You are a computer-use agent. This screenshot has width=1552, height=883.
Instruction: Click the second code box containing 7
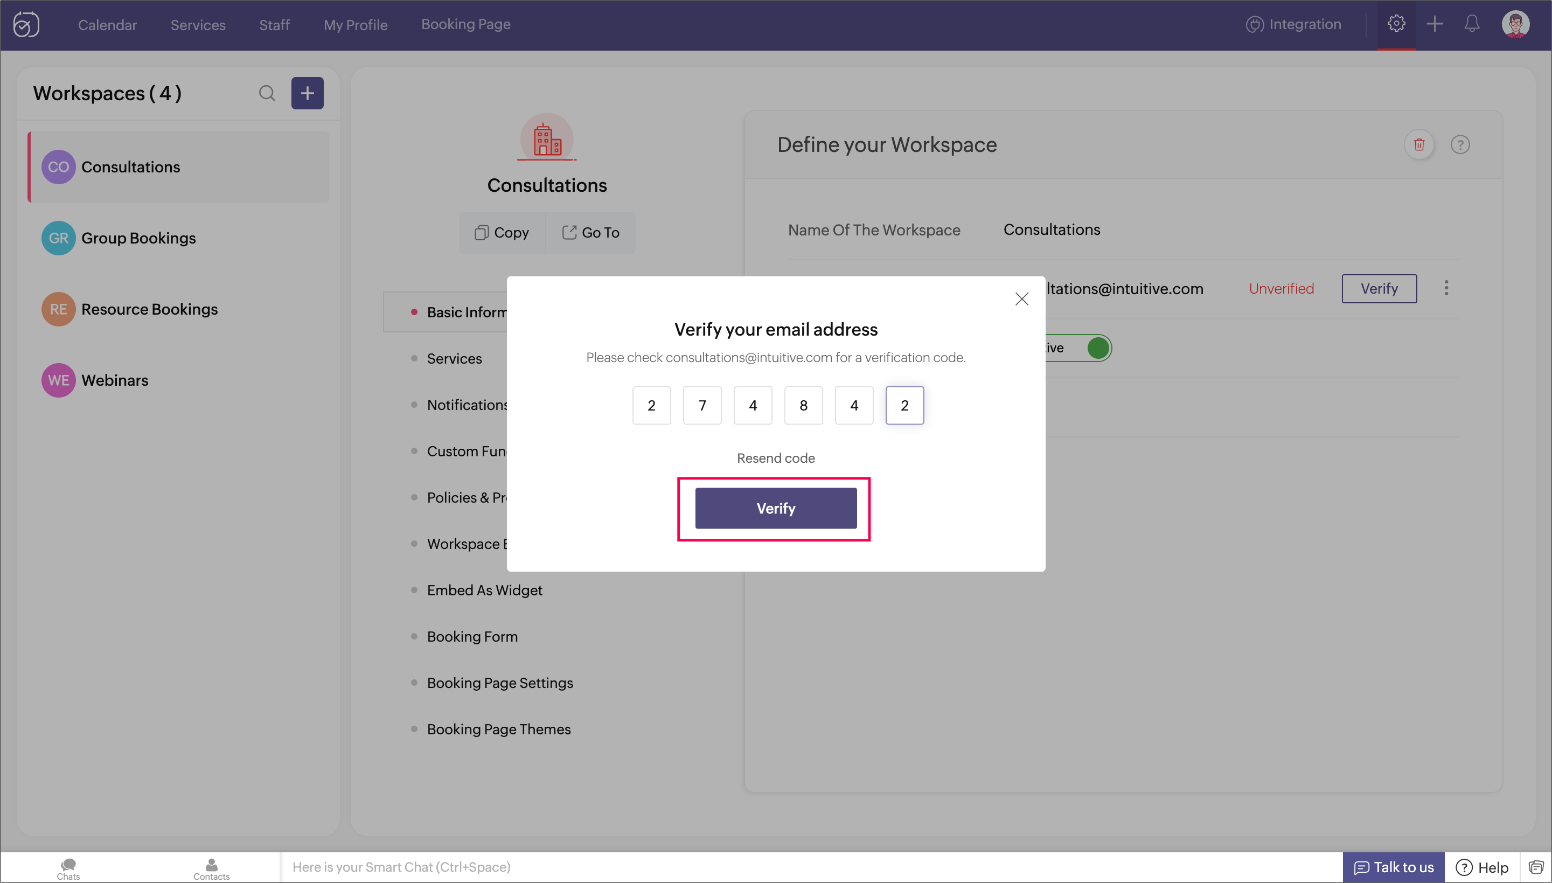(x=702, y=405)
